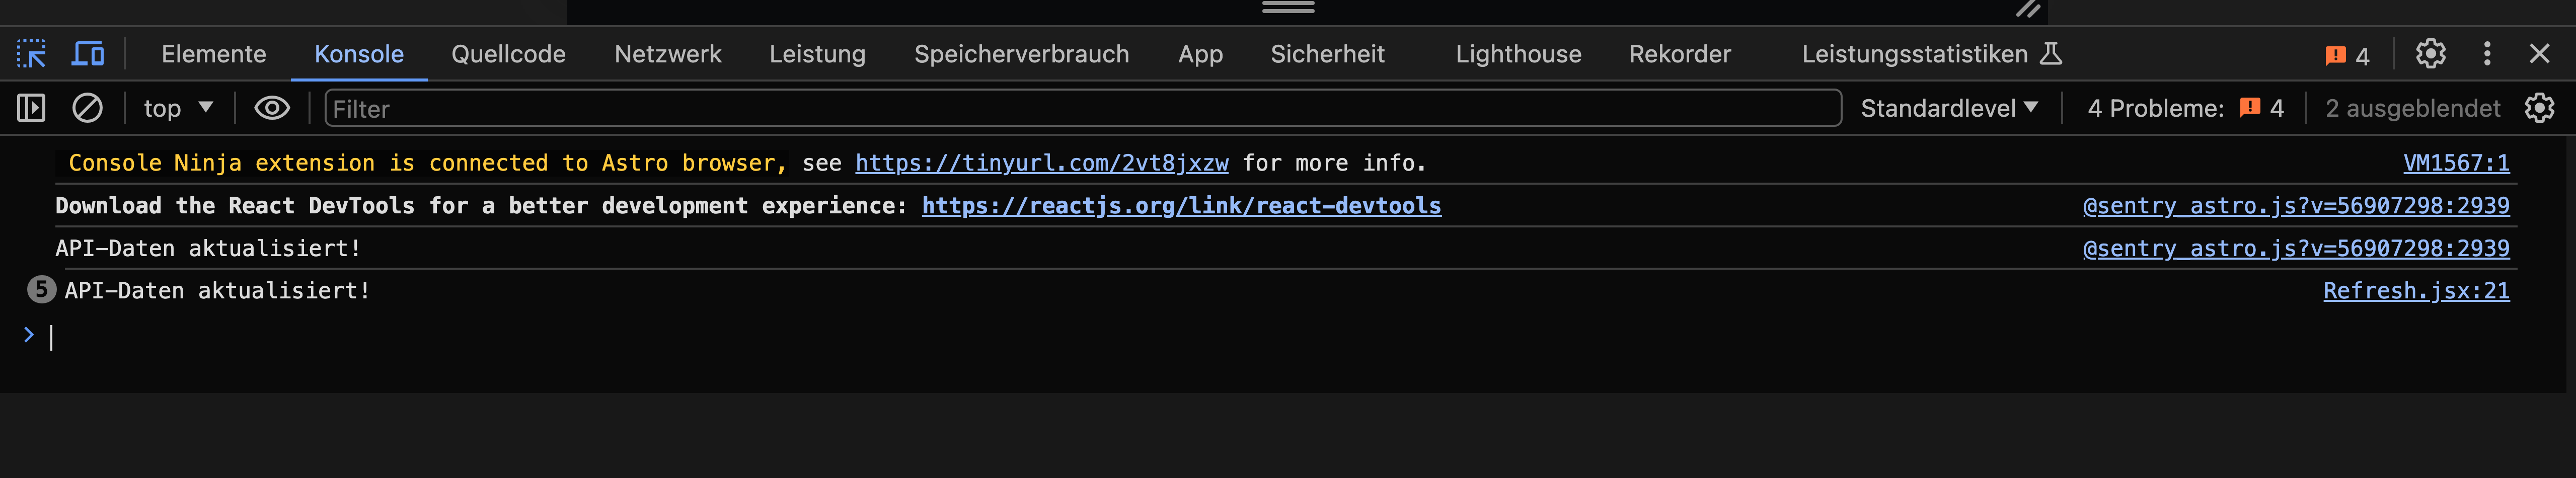Viewport: 2576px width, 478px height.
Task: Create a live expression via eye icon
Action: click(x=272, y=108)
